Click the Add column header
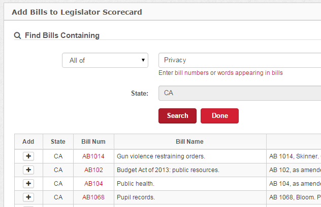This screenshot has width=321, height=207. click(28, 142)
